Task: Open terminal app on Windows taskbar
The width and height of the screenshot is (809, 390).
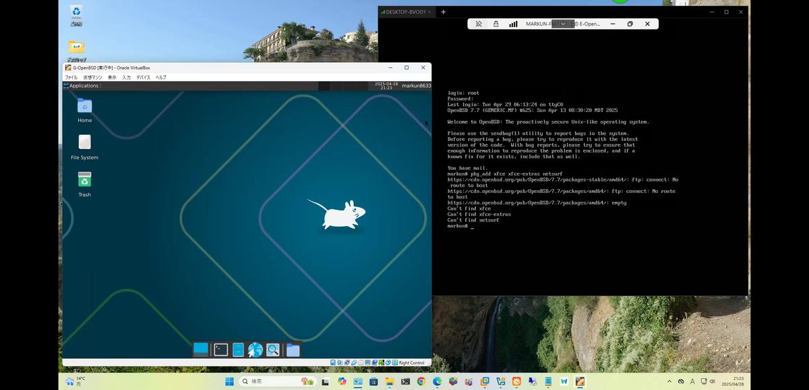Action: click(405, 382)
